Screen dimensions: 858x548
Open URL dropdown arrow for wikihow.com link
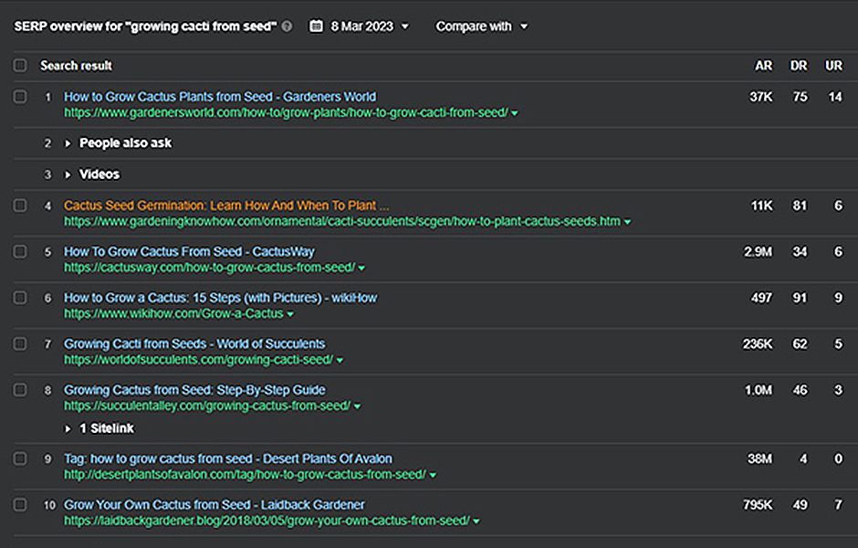pyautogui.click(x=290, y=314)
